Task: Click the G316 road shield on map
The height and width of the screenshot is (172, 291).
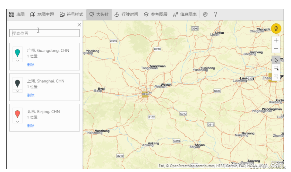Action: (x=176, y=141)
